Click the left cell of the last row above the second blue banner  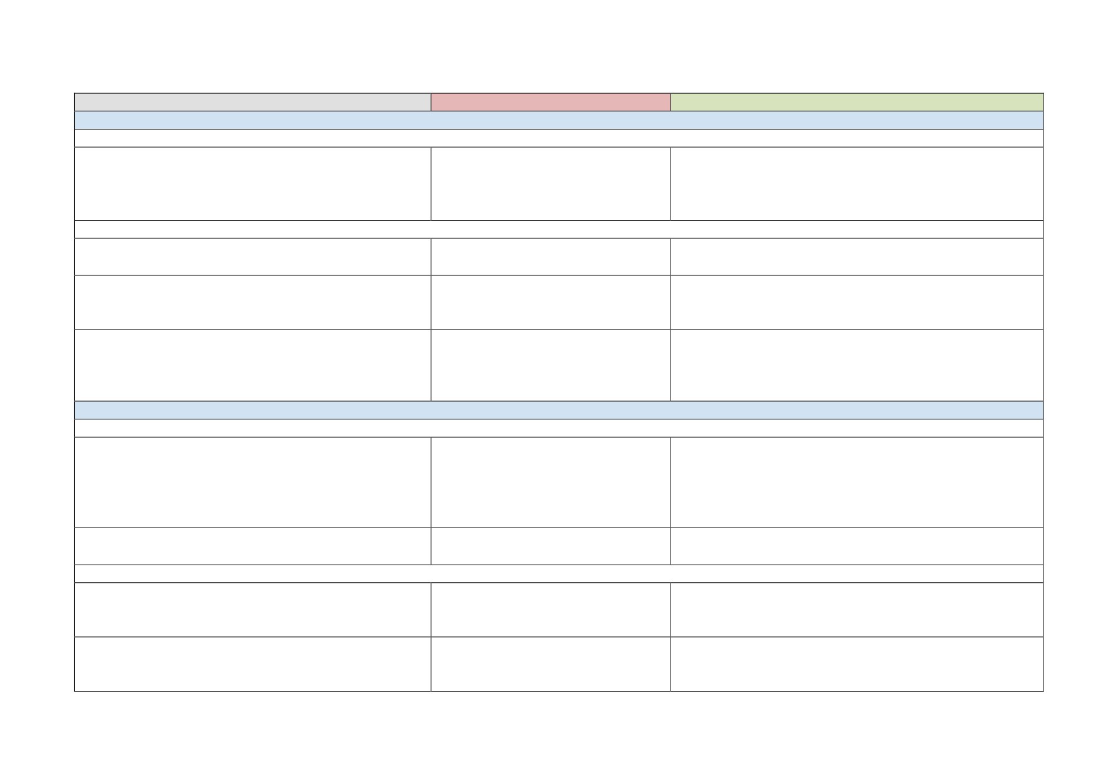(252, 365)
